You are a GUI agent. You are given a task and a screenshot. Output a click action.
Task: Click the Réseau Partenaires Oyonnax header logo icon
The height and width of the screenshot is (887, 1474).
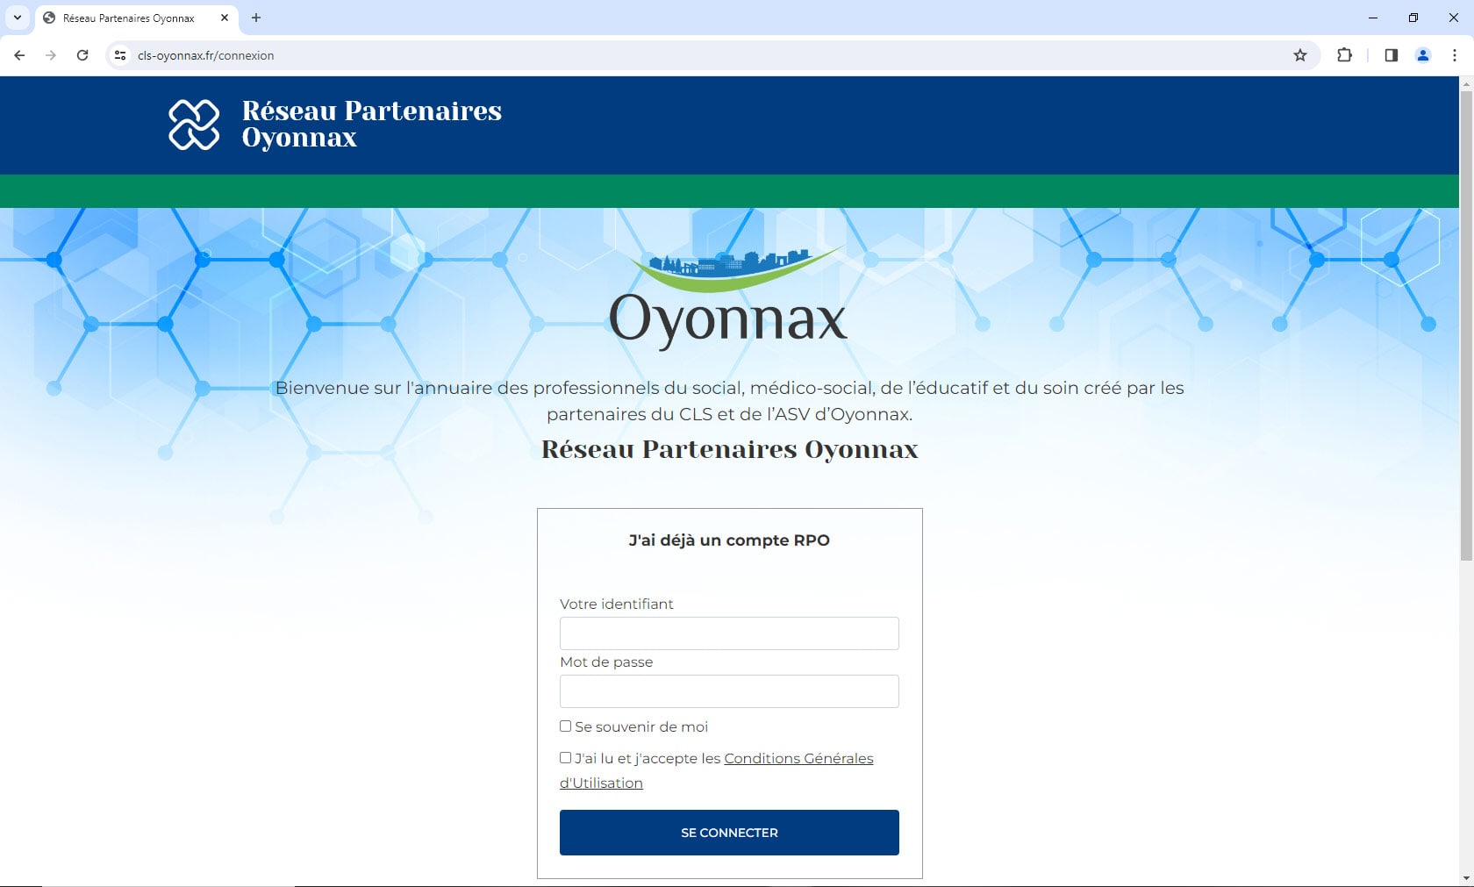tap(194, 125)
